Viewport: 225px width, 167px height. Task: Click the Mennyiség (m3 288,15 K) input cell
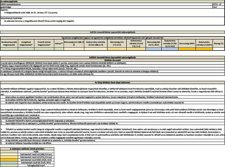tap(74, 49)
